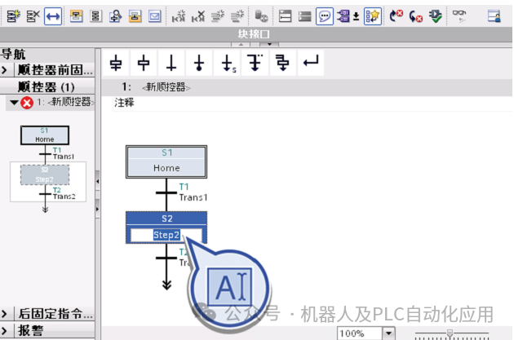Viewport: 514px width, 340px height.
Task: Expand the 报警 section
Action: pyautogui.click(x=5, y=330)
